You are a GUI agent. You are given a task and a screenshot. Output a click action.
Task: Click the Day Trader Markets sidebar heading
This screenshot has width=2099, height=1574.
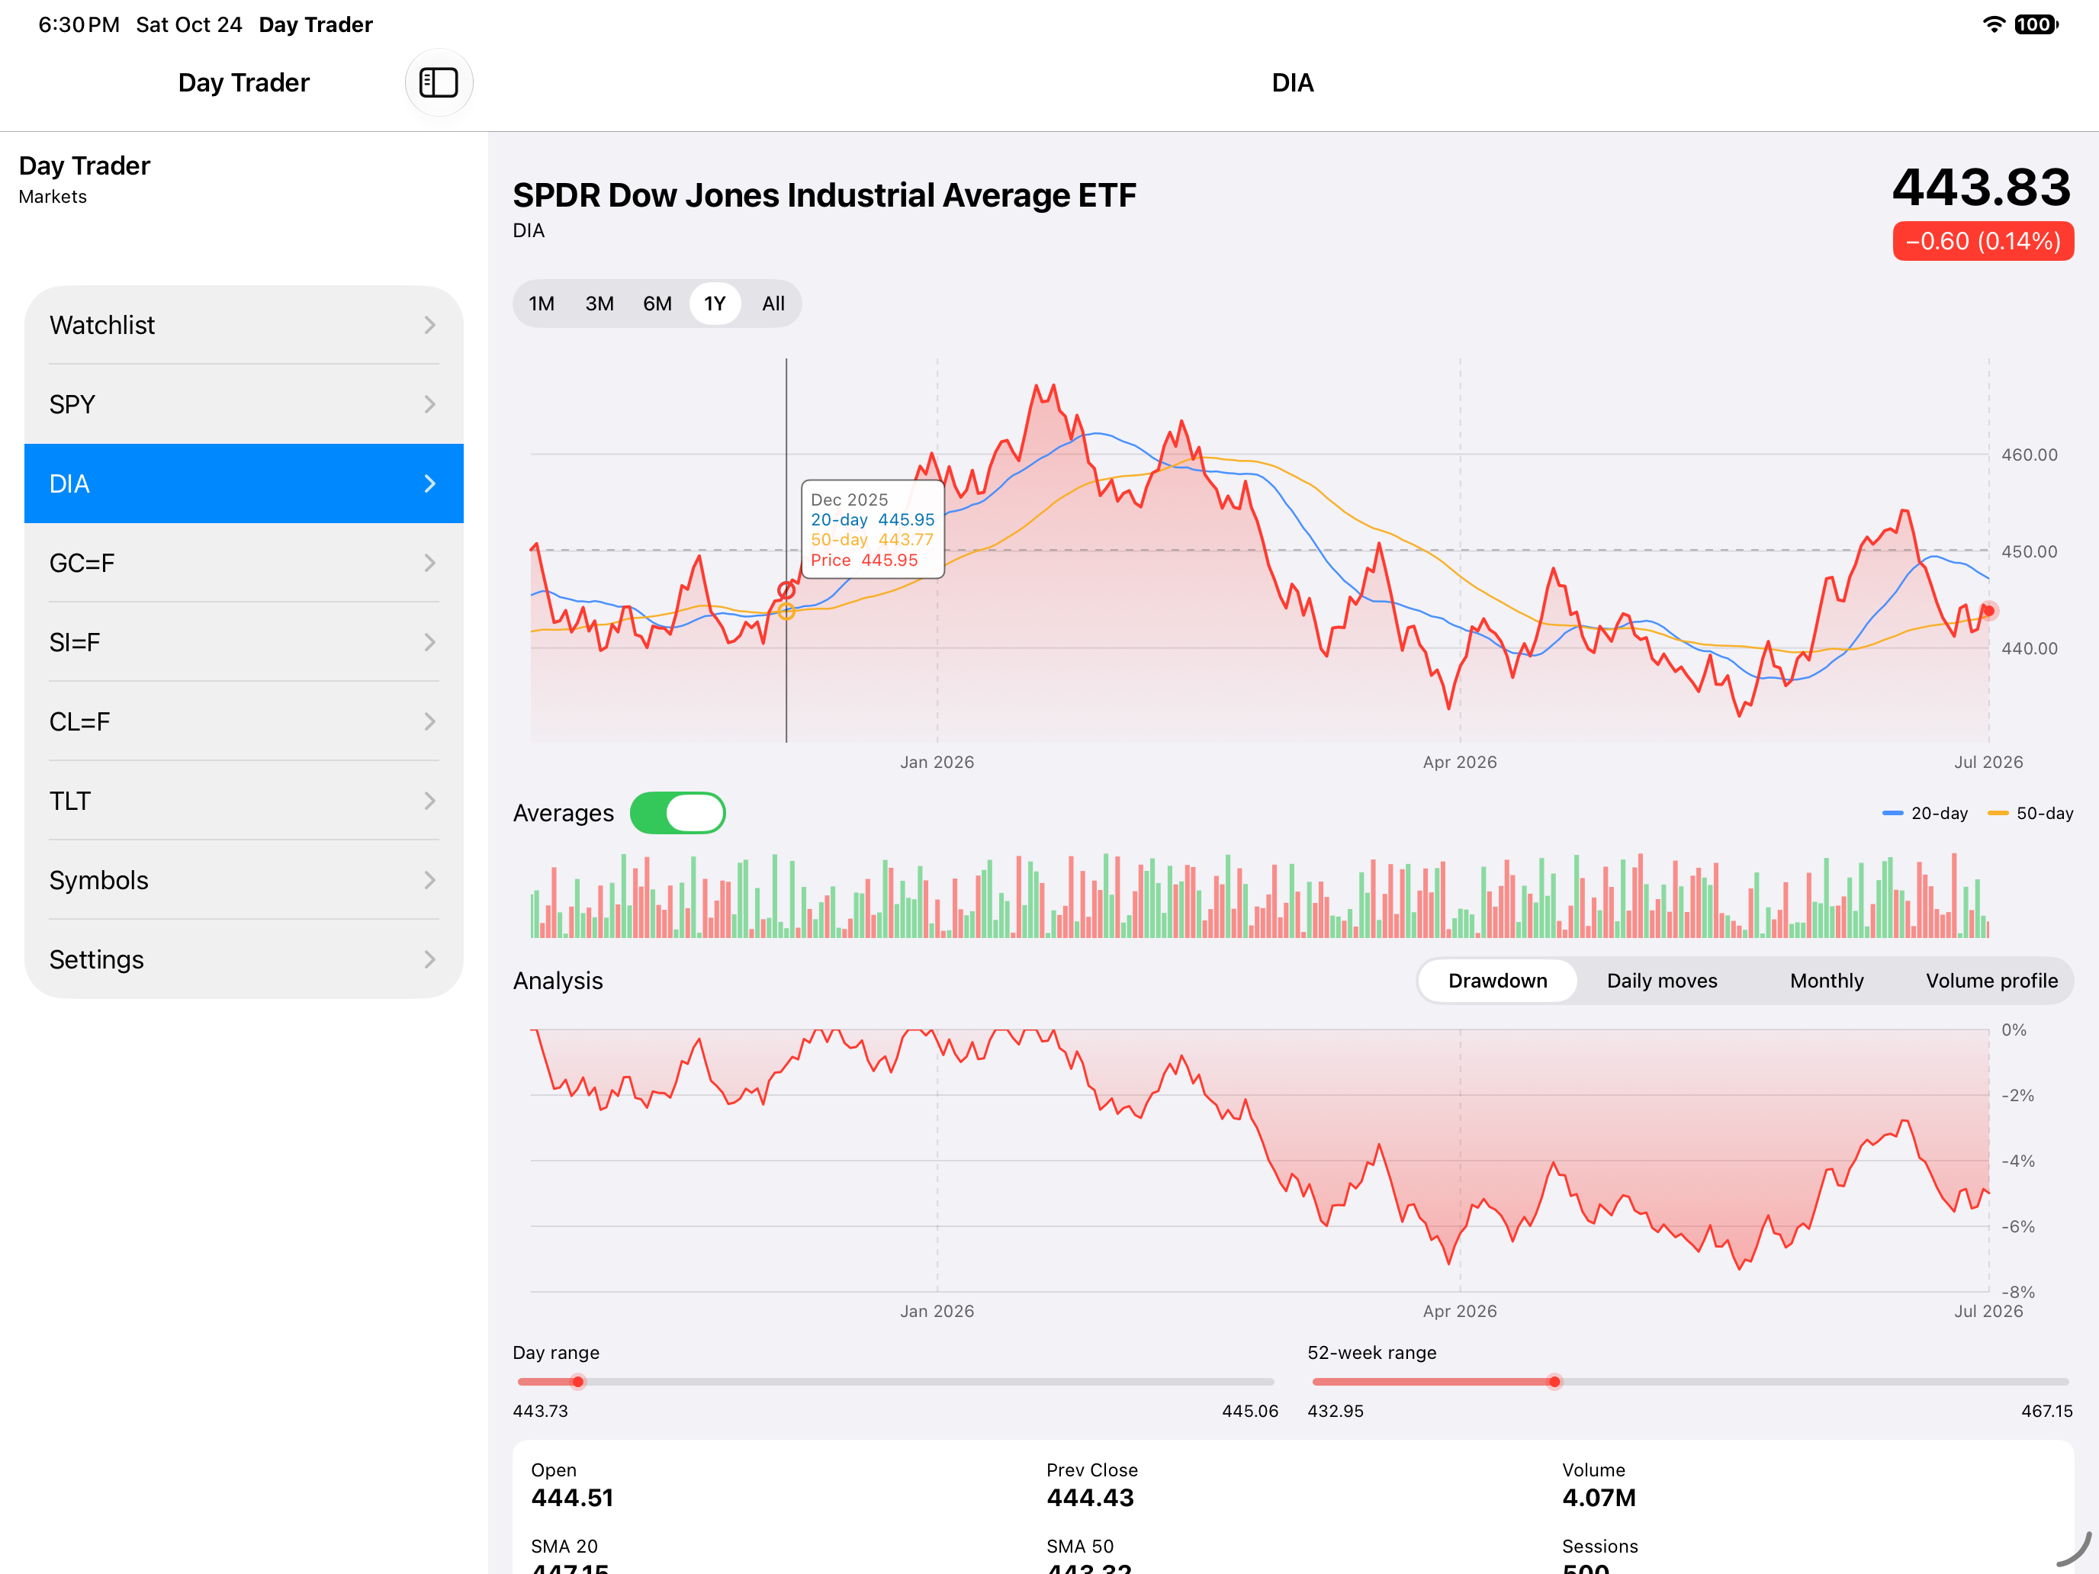85,178
